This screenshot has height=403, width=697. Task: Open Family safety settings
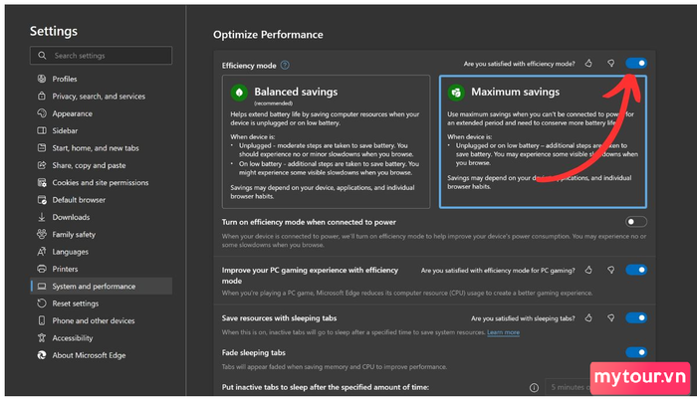tap(101, 234)
